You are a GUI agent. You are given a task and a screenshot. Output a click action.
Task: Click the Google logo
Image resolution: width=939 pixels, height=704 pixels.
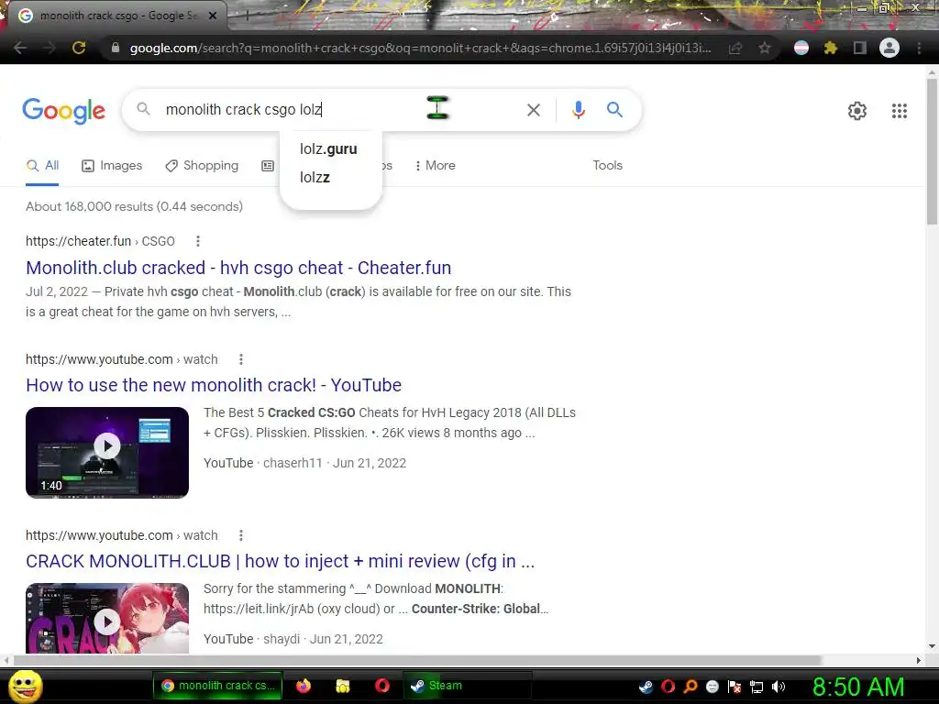pos(63,111)
